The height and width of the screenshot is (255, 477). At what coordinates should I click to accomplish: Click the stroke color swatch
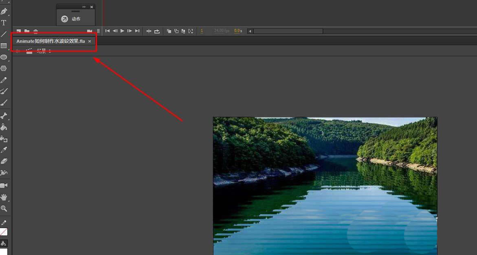pos(4,232)
